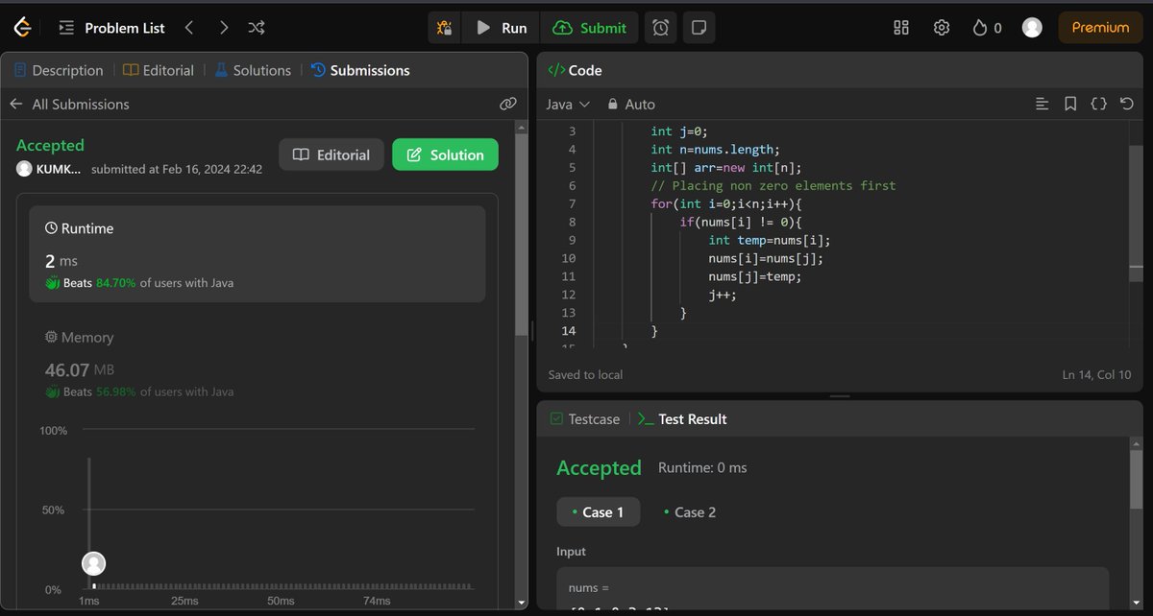Collapse the Problem List sidebar

[x=64, y=27]
